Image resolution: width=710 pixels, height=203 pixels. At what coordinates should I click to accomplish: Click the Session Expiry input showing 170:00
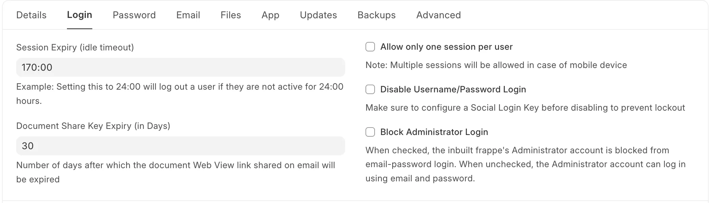pyautogui.click(x=181, y=67)
